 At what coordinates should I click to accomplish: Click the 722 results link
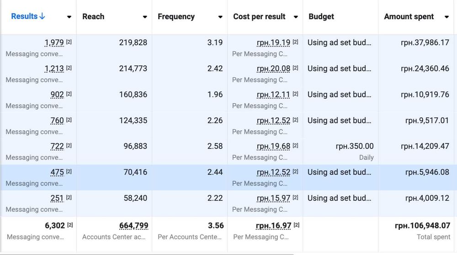point(57,147)
